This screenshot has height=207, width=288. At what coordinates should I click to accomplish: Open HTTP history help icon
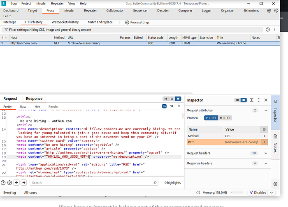click(268, 30)
